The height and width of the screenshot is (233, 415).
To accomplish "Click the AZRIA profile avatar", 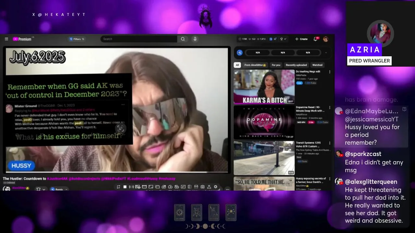I will coord(380,33).
